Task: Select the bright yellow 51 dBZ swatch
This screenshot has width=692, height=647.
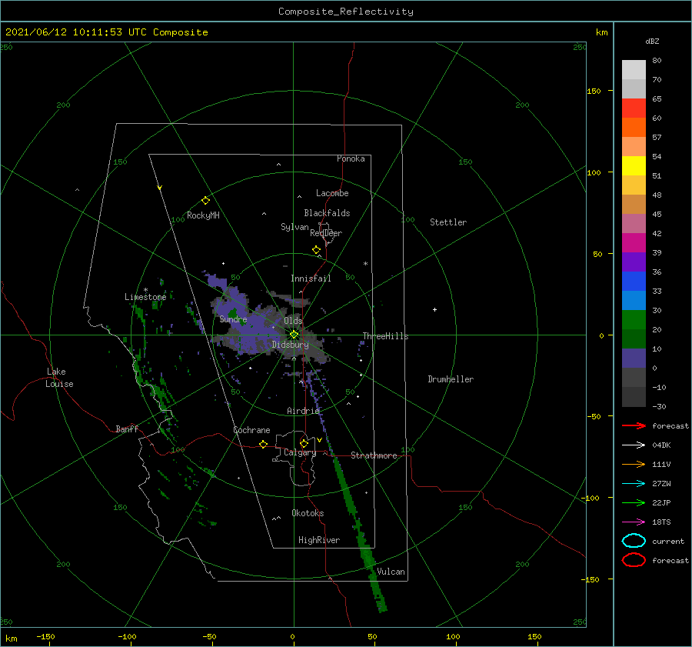Action: [x=634, y=165]
